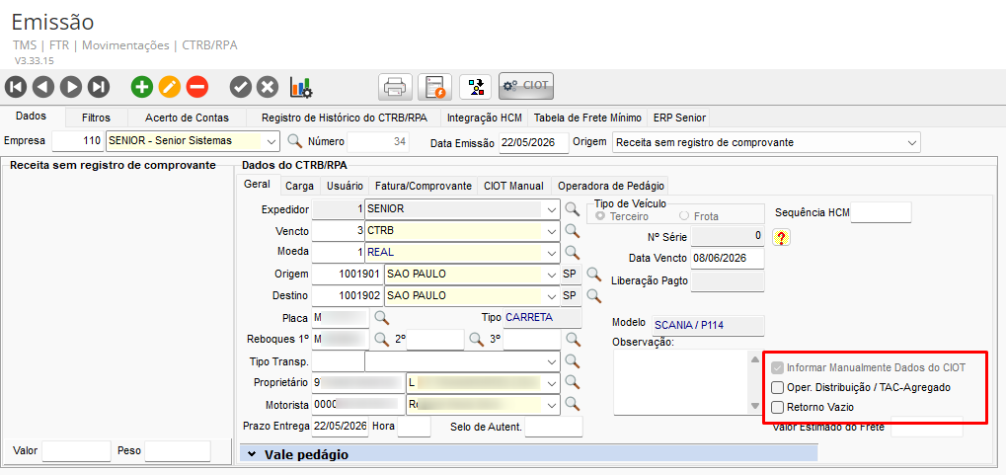Viewport: 1006px width, 475px height.
Task: Edit record using the orange pencil icon
Action: click(170, 87)
